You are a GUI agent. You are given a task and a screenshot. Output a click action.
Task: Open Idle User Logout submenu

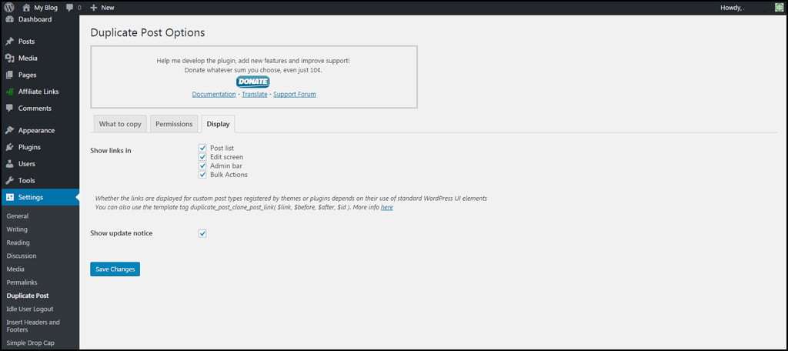coord(30,309)
